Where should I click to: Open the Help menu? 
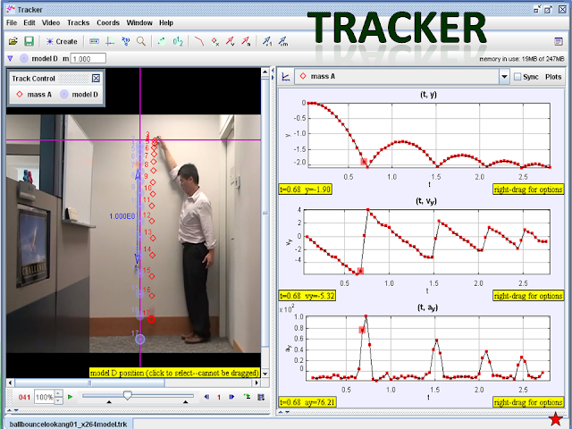tap(166, 23)
